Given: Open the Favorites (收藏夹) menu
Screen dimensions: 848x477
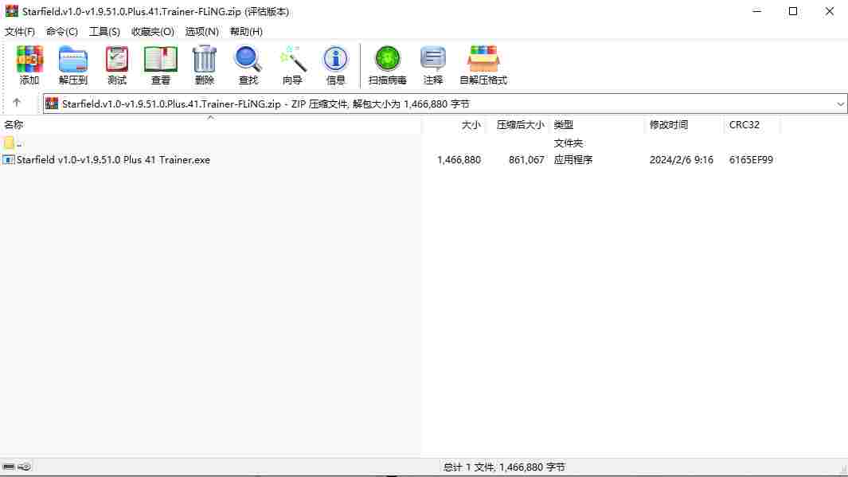Looking at the screenshot, I should [153, 31].
